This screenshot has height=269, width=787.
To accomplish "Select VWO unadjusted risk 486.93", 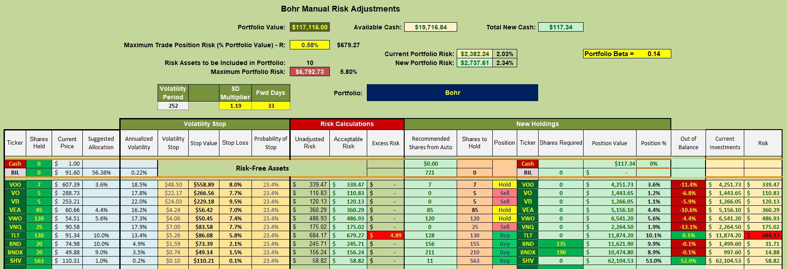I will tap(310, 218).
